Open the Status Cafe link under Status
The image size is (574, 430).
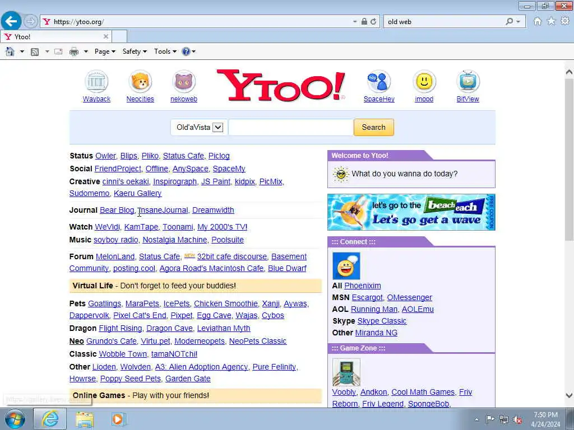[183, 156]
